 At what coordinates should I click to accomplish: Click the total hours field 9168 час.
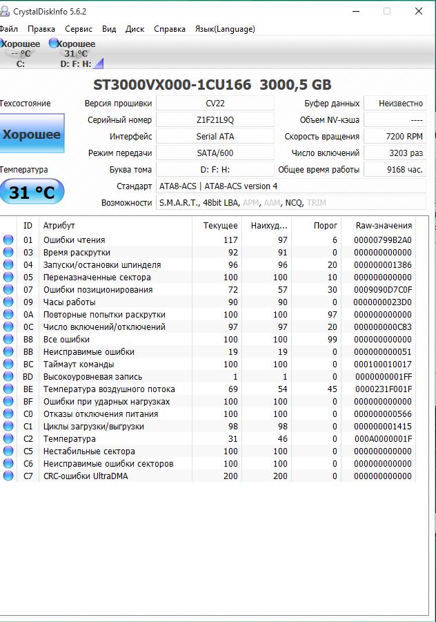[x=395, y=170]
